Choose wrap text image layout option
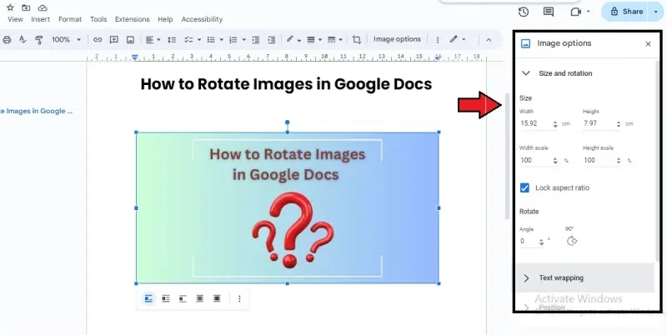This screenshot has height=335, width=667. click(x=165, y=298)
